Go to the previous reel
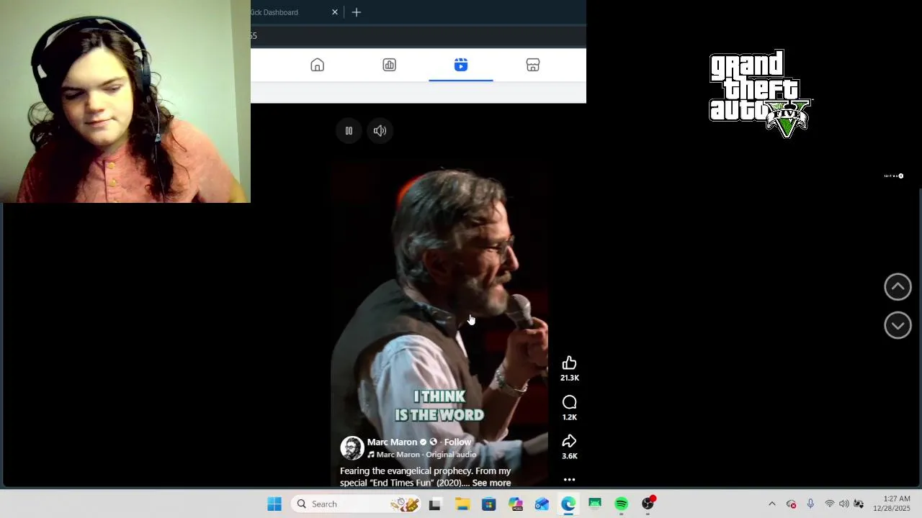 (x=898, y=287)
